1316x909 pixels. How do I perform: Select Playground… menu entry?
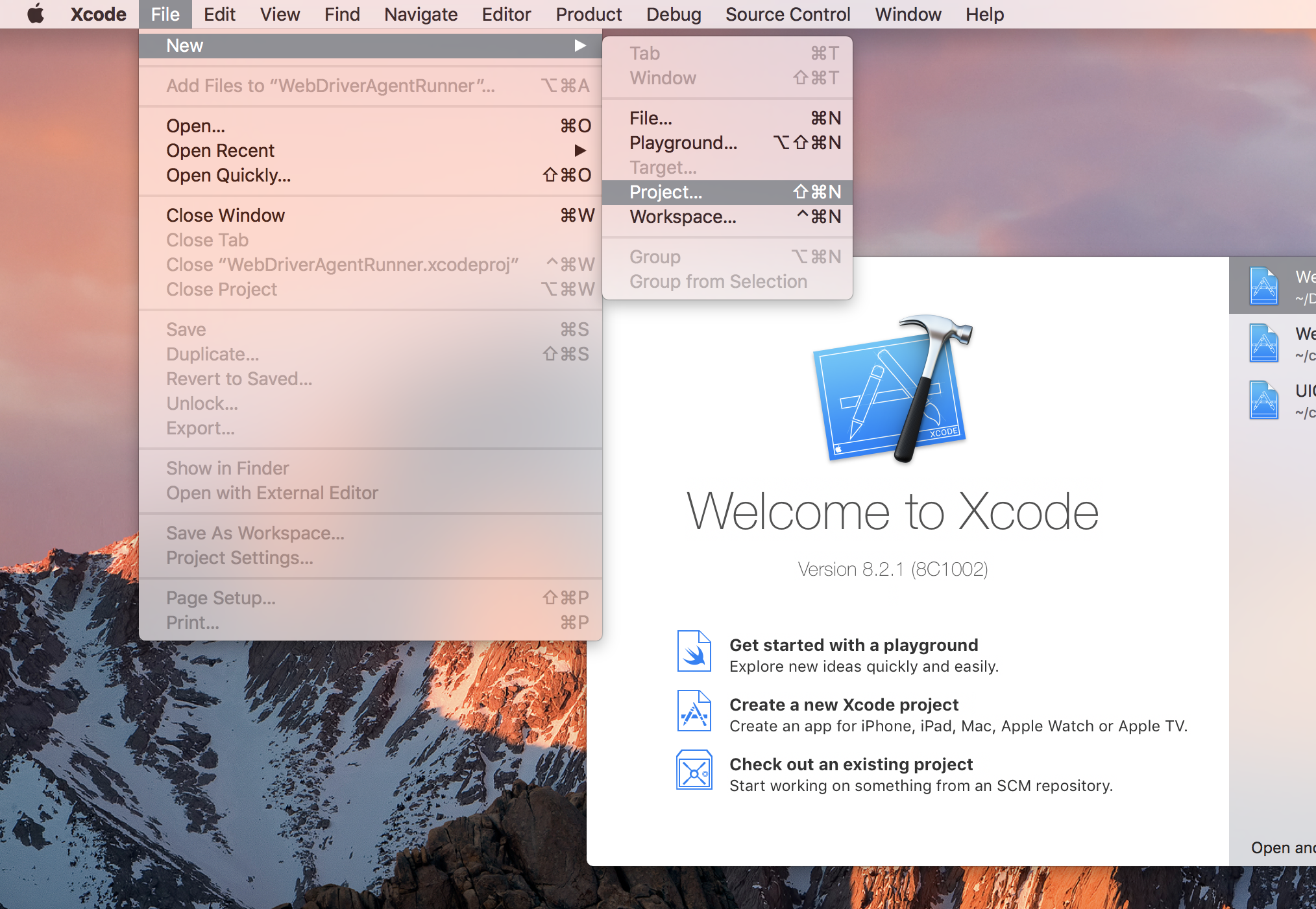tap(683, 143)
